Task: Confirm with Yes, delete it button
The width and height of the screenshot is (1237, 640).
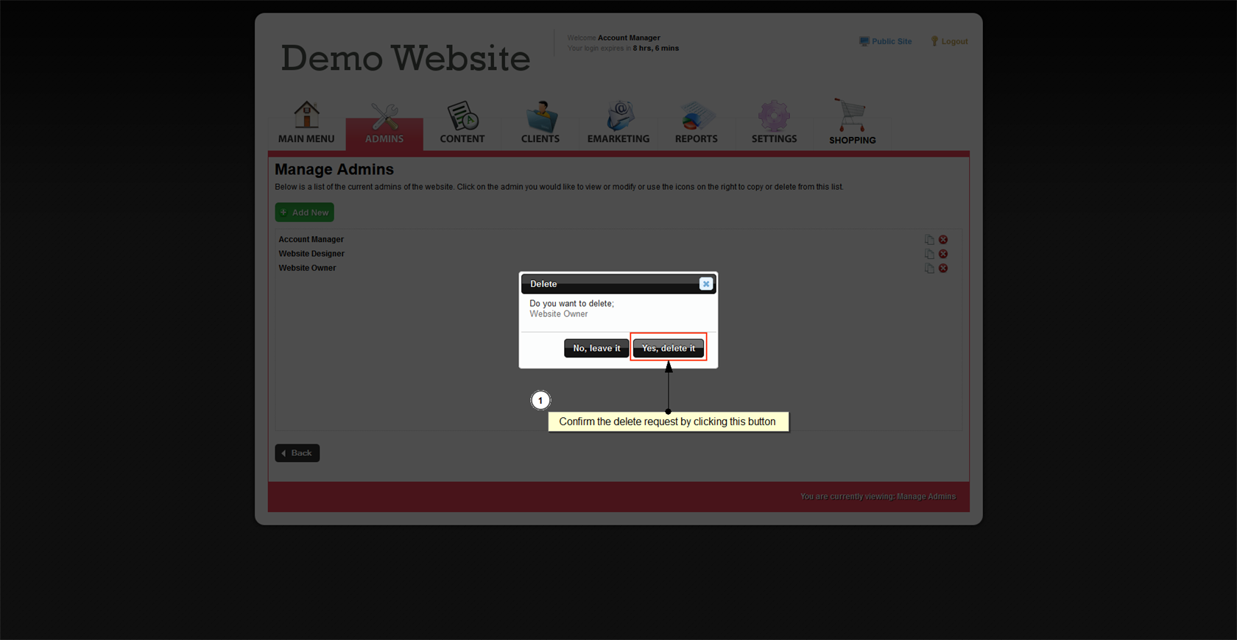Action: [668, 348]
